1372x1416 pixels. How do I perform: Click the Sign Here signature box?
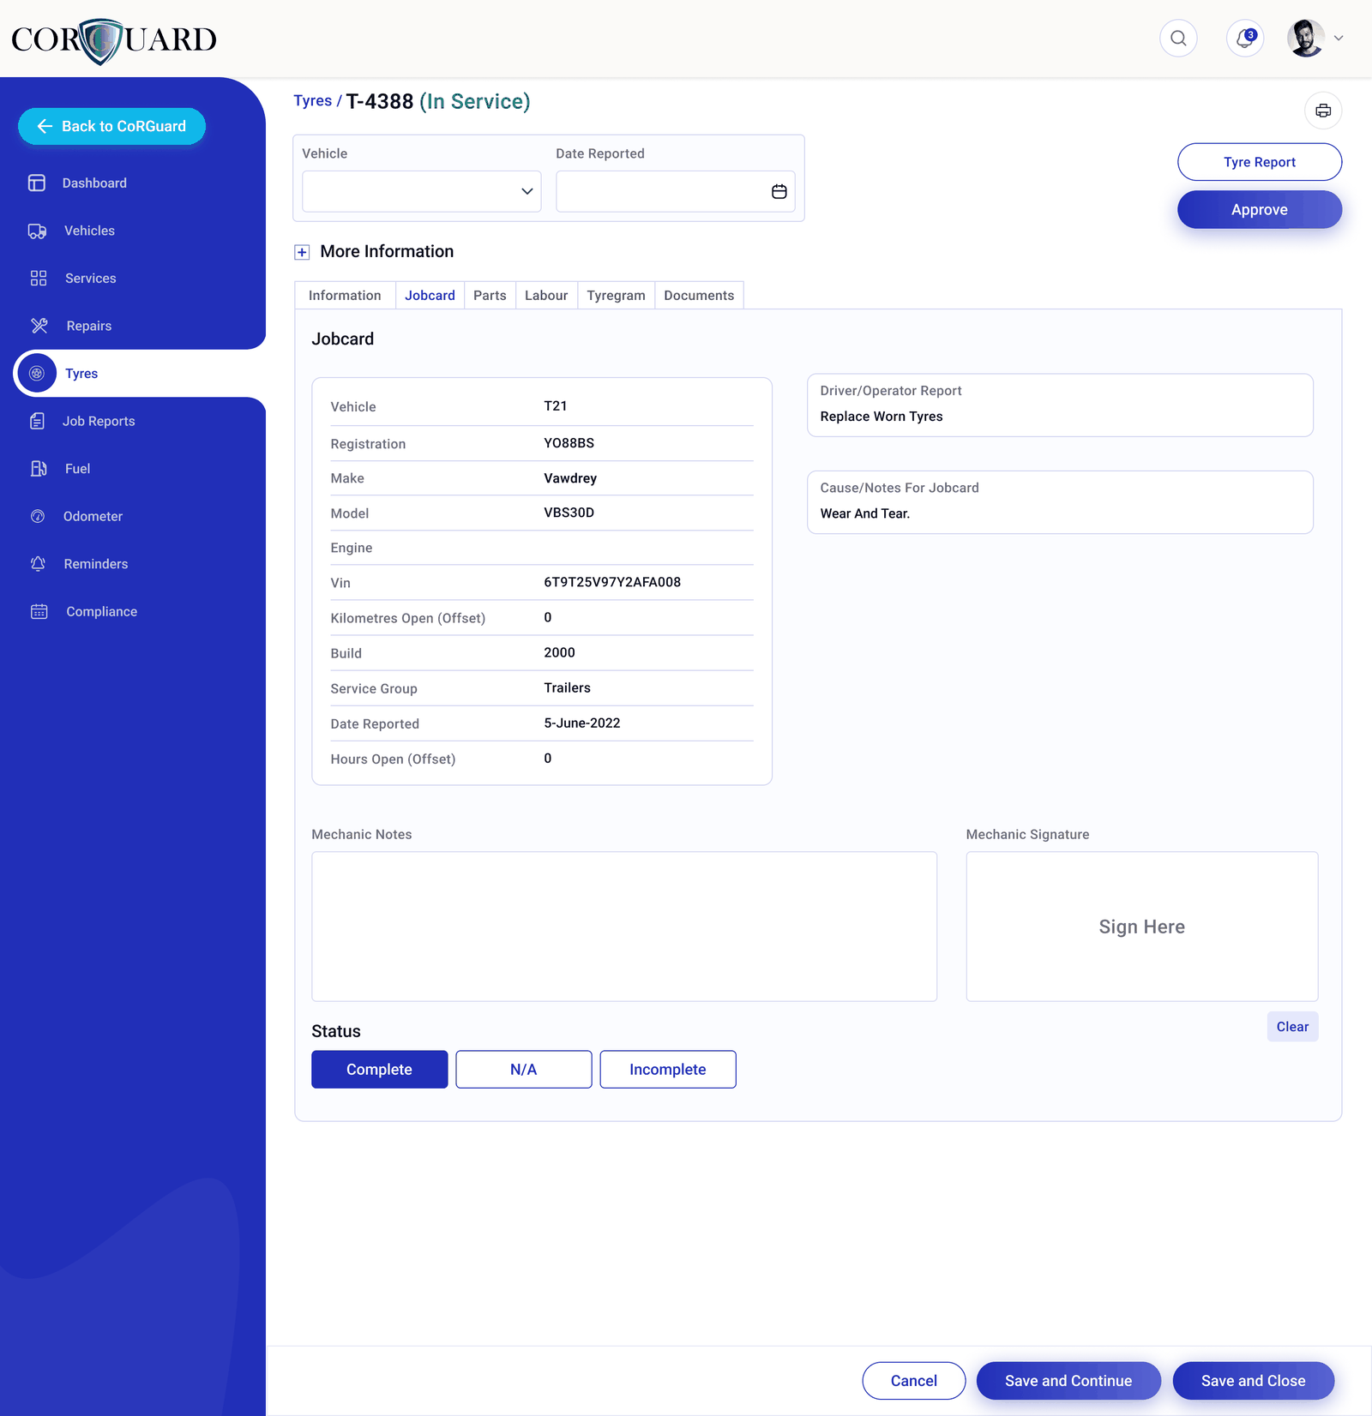pos(1142,927)
